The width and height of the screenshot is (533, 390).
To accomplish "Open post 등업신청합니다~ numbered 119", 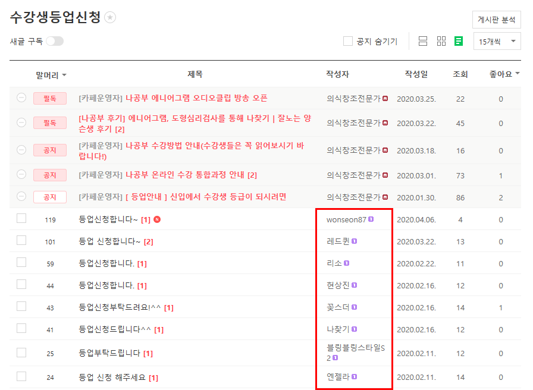I will [108, 219].
